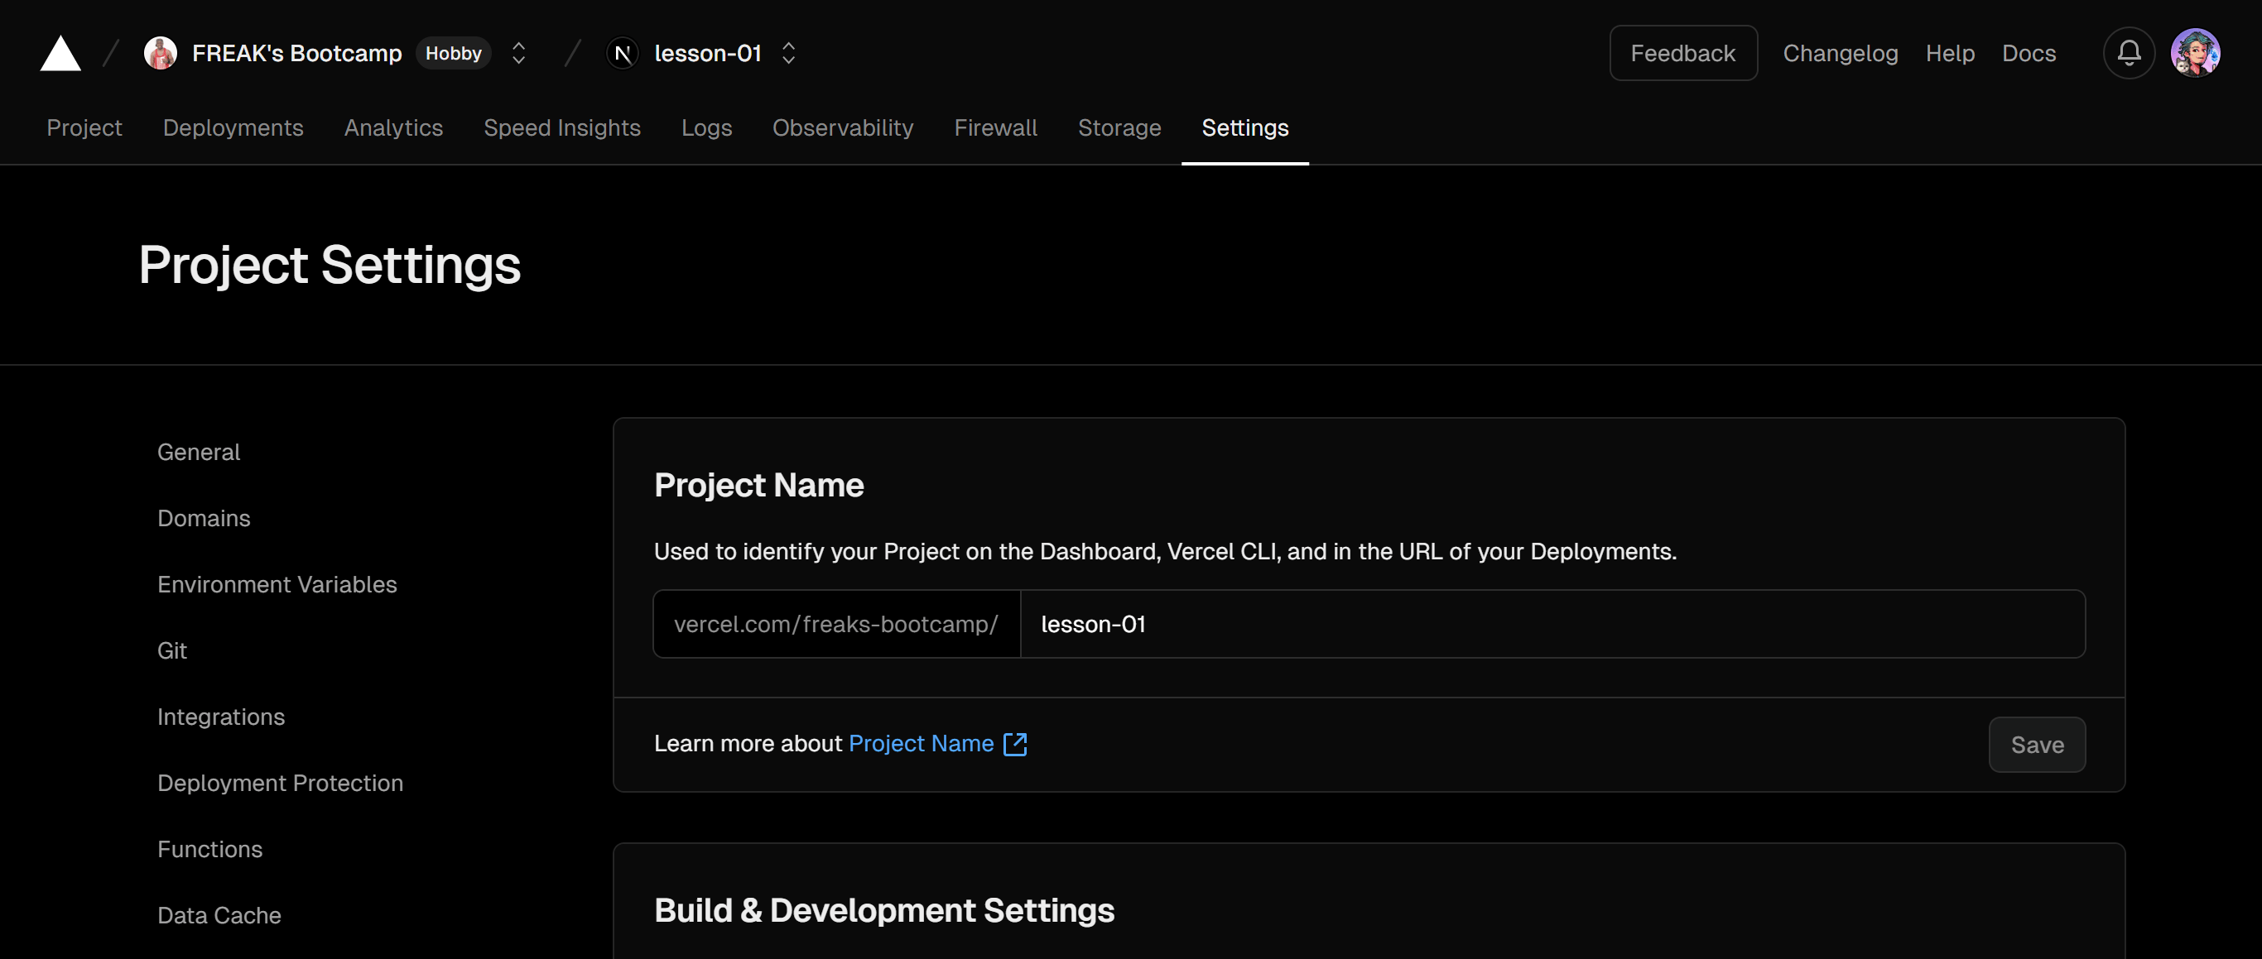The width and height of the screenshot is (2262, 959).
Task: Open the Storage tab
Action: pos(1119,128)
